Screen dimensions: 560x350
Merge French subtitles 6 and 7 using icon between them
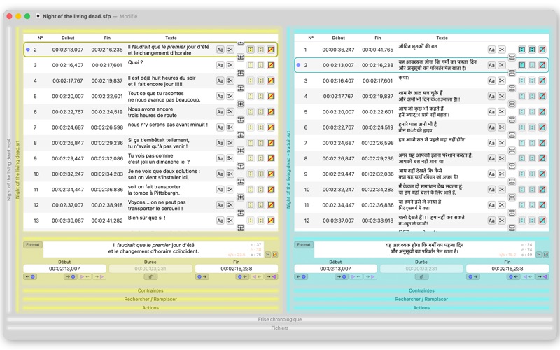coord(241,119)
